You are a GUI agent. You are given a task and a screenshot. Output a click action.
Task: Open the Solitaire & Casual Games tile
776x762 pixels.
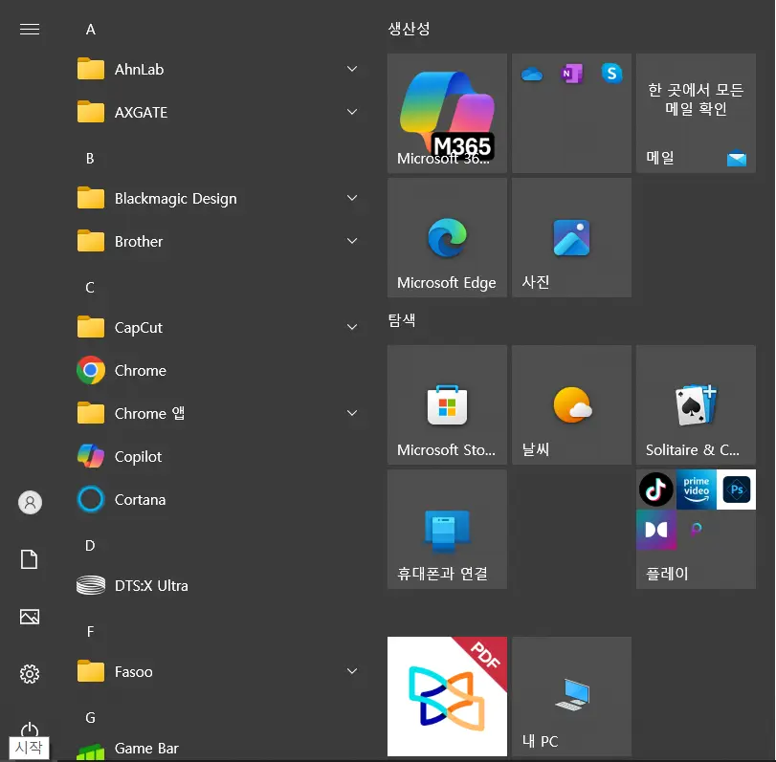(696, 404)
